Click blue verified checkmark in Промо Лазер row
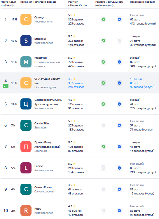This screenshot has height=219, width=159. click(x=119, y=147)
